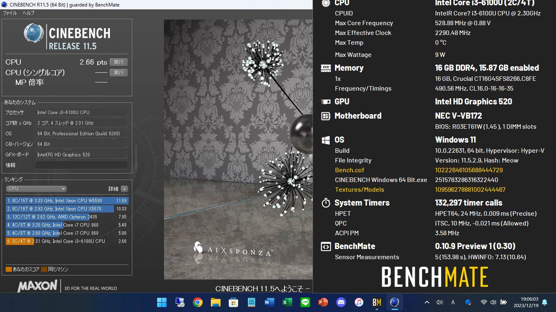Click the GFX-ボード value Intel(R) HD Graphics 520
This screenshot has height=312, width=556.
coord(81,155)
